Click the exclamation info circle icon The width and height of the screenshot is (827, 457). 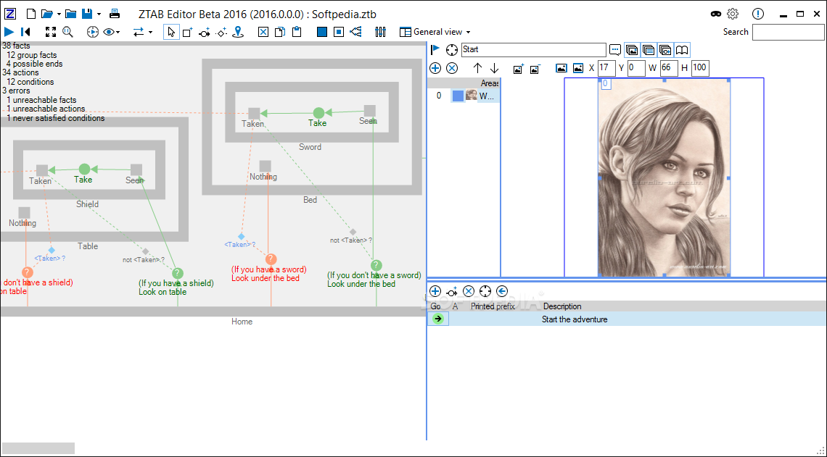(758, 14)
